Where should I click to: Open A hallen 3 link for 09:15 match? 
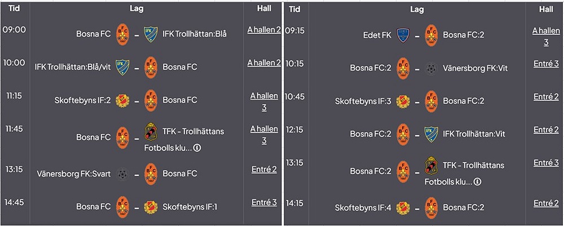click(546, 36)
